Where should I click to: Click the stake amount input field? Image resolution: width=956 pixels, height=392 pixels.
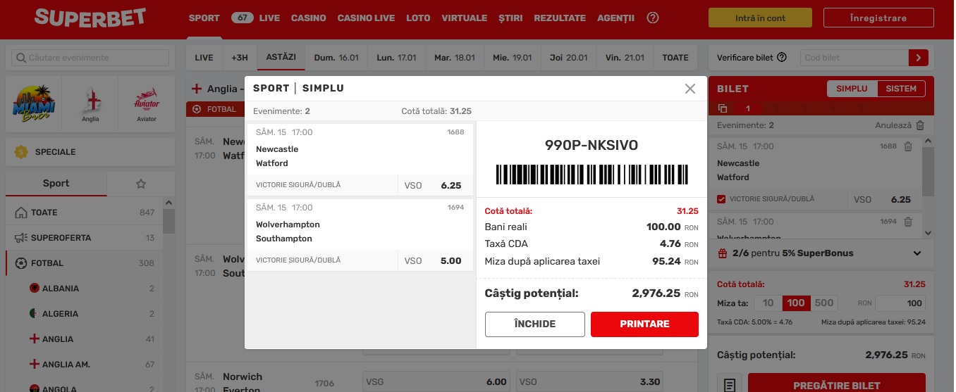pos(900,303)
